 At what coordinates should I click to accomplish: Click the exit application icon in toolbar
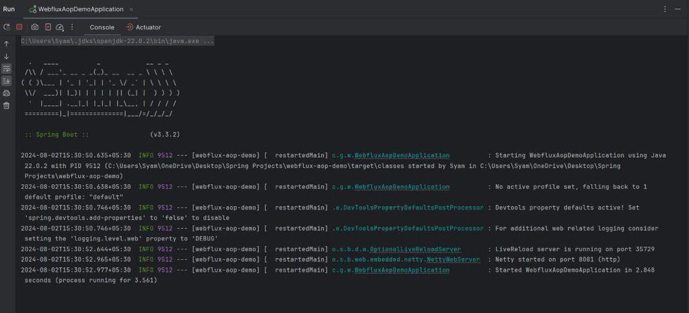click(x=48, y=27)
